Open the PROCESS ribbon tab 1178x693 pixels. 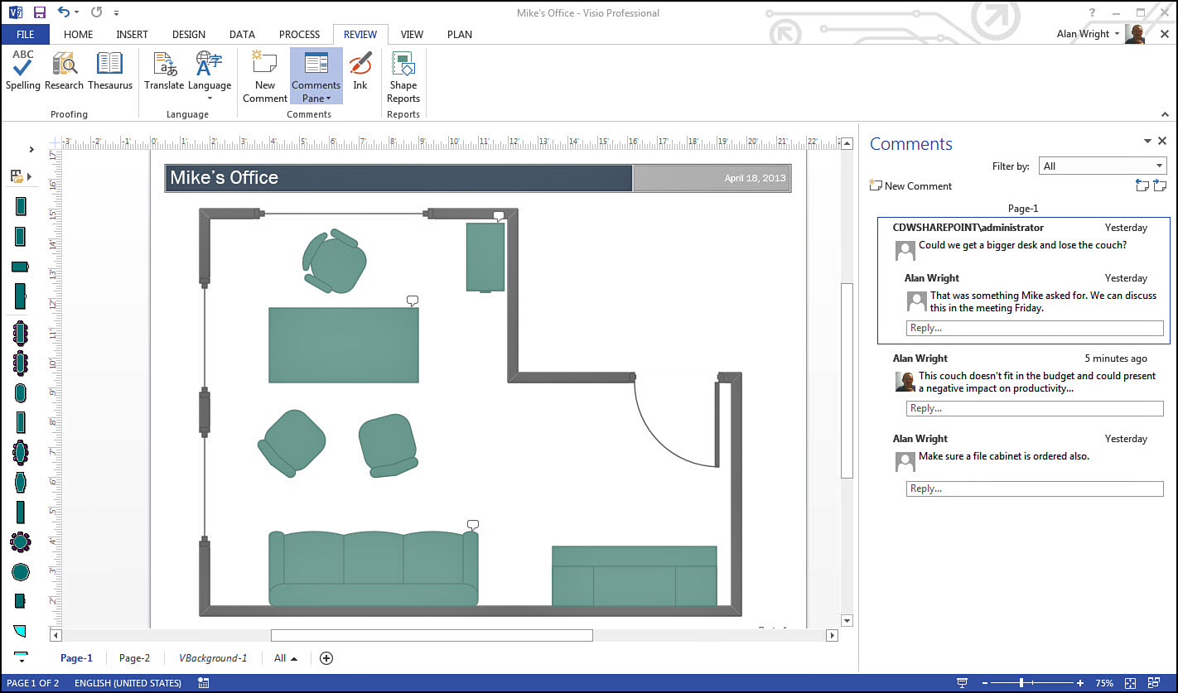[x=299, y=34]
